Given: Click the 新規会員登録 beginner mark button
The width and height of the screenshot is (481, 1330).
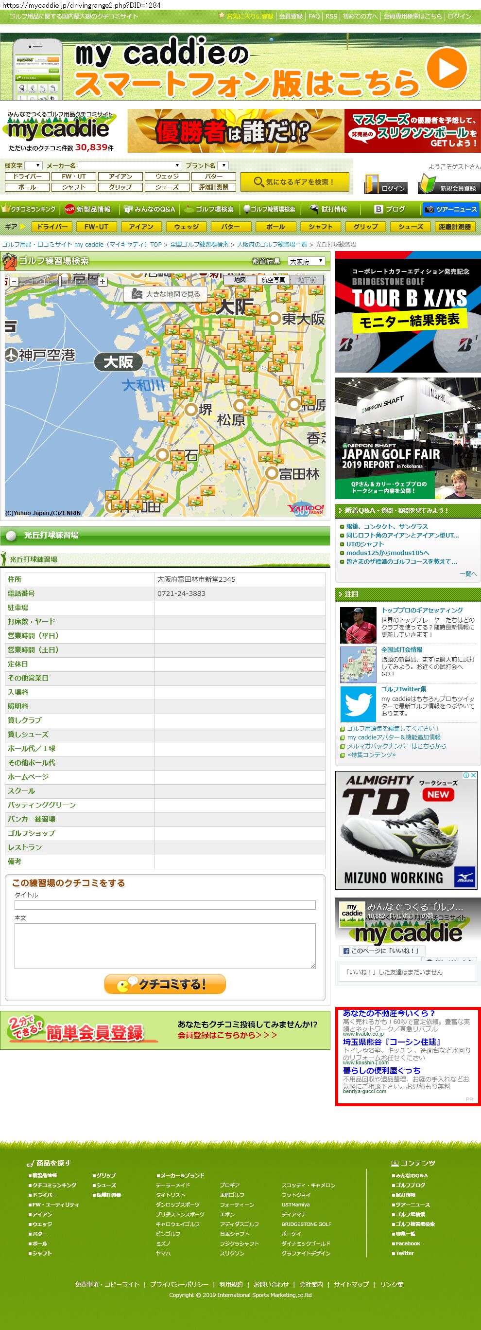Looking at the screenshot, I should coord(448,184).
